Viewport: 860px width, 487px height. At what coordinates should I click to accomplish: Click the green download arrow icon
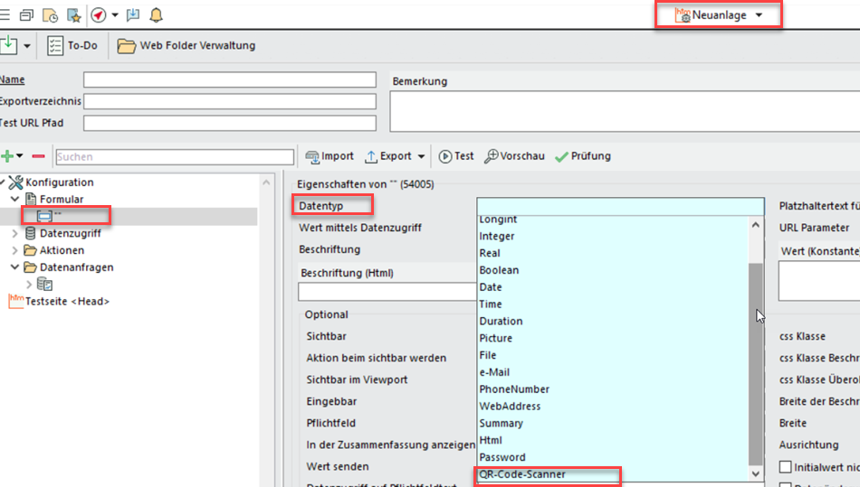[9, 45]
